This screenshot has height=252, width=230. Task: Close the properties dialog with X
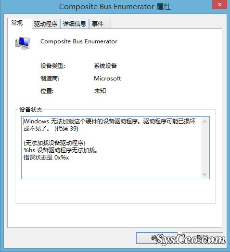(x=219, y=5)
